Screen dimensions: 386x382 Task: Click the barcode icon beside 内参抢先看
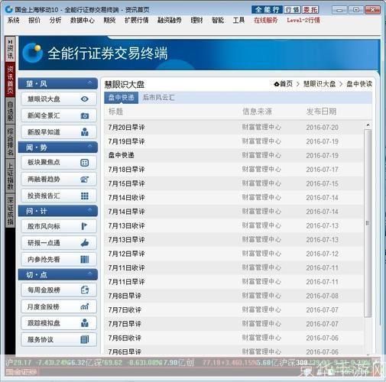tap(85, 259)
